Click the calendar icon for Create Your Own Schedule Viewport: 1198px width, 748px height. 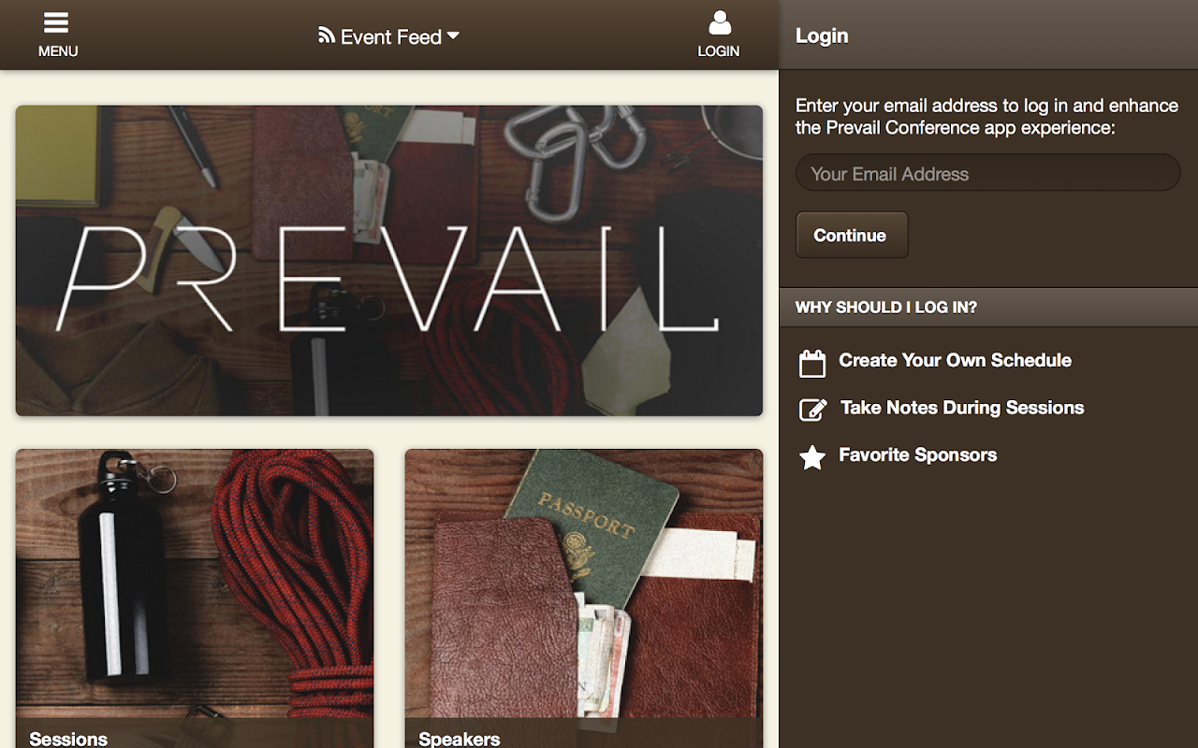[812, 363]
